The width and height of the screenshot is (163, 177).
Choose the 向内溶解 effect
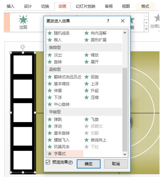[x=95, y=33]
